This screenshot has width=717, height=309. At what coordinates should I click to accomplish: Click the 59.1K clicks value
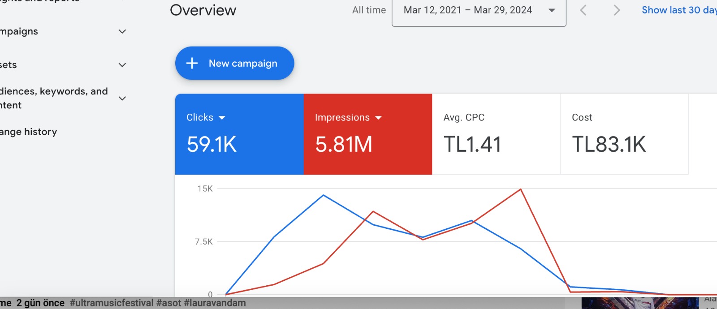click(212, 144)
